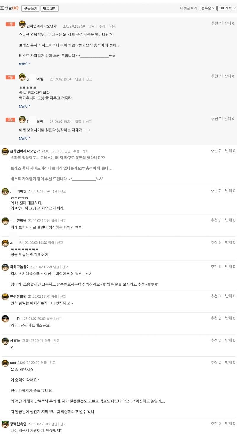
Task: Click 삭제 on the 1등 best comment
Action: [113, 26]
